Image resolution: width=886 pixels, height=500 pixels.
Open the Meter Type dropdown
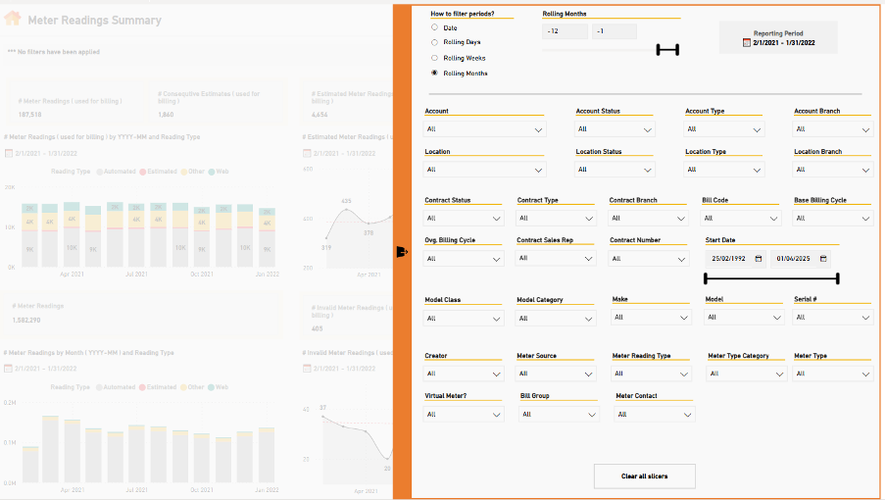point(833,374)
